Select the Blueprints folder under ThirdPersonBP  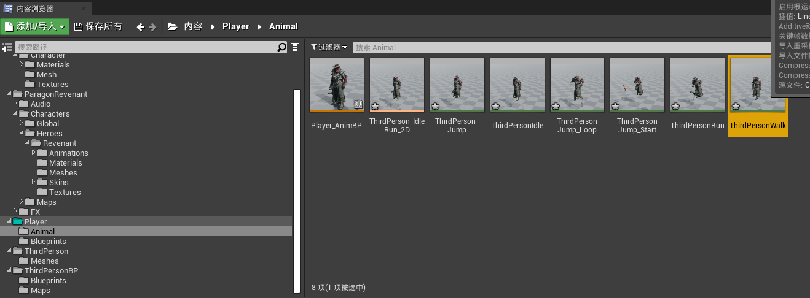49,280
